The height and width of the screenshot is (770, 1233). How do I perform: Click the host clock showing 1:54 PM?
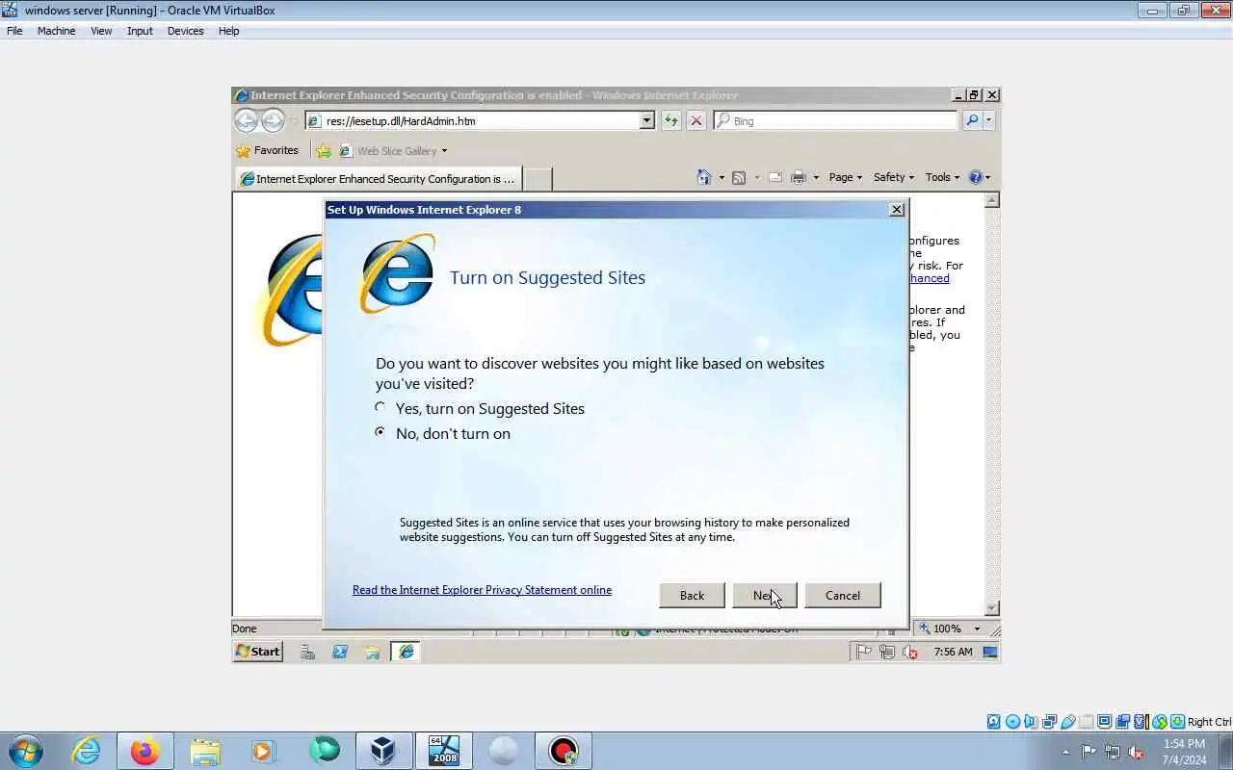[x=1184, y=752]
